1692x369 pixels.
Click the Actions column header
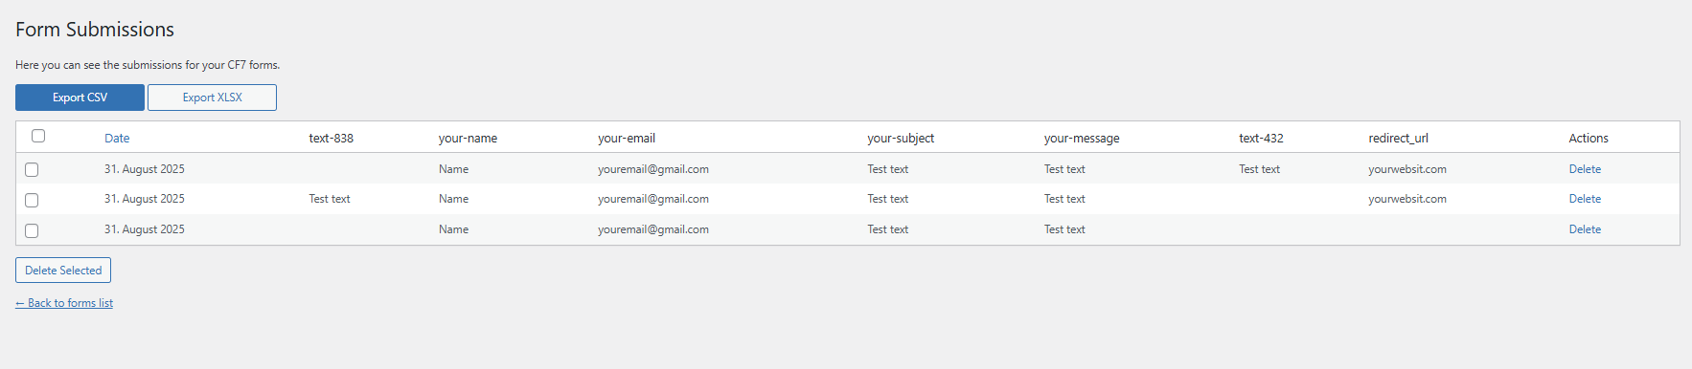coord(1589,138)
